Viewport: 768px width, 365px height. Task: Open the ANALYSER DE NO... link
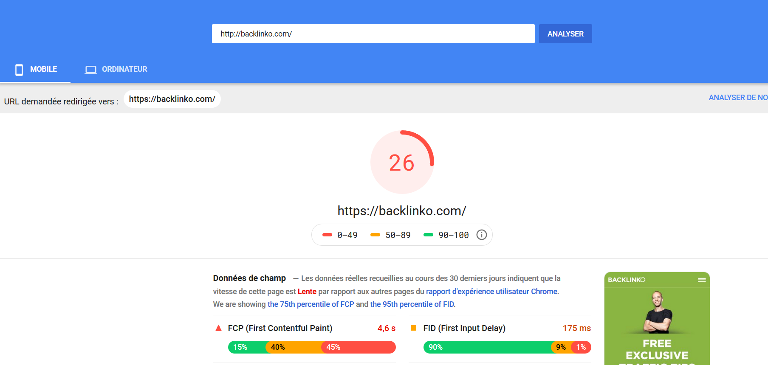coord(738,98)
